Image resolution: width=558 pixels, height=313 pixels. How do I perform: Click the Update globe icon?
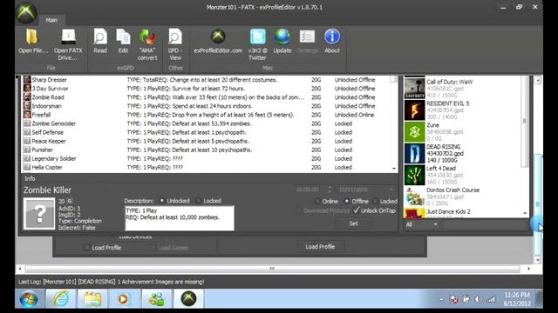[x=282, y=37]
